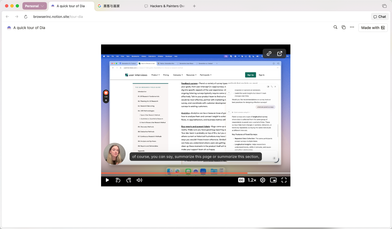Open the video settings gear
Viewport: 392px width, 229px height.
(263, 180)
